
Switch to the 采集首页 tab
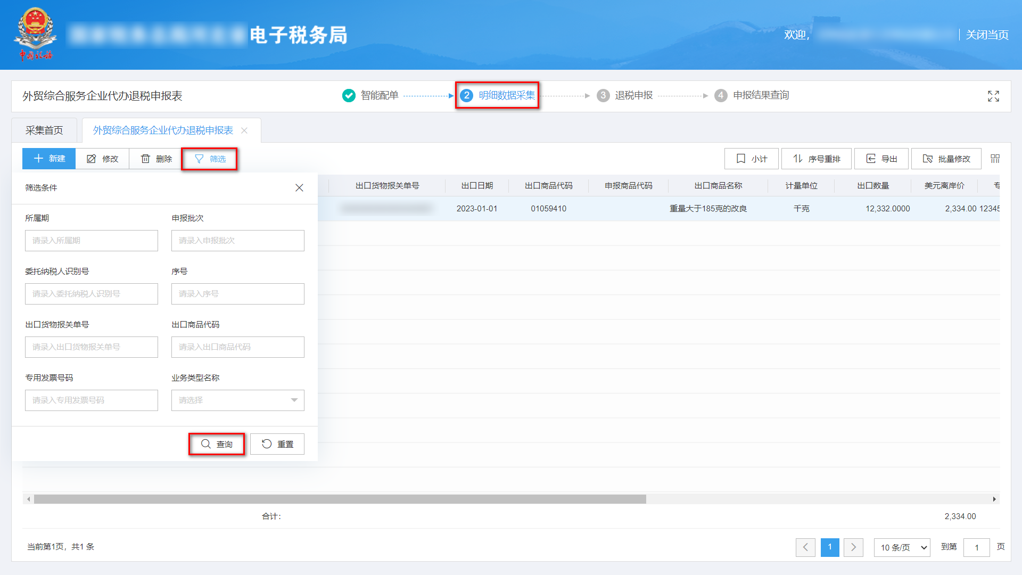tap(44, 130)
